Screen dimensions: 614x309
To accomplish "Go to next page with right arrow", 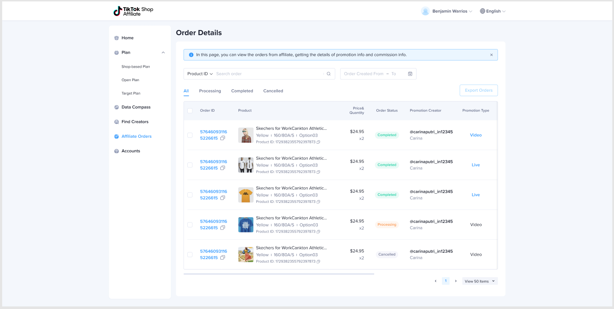I will click(456, 281).
